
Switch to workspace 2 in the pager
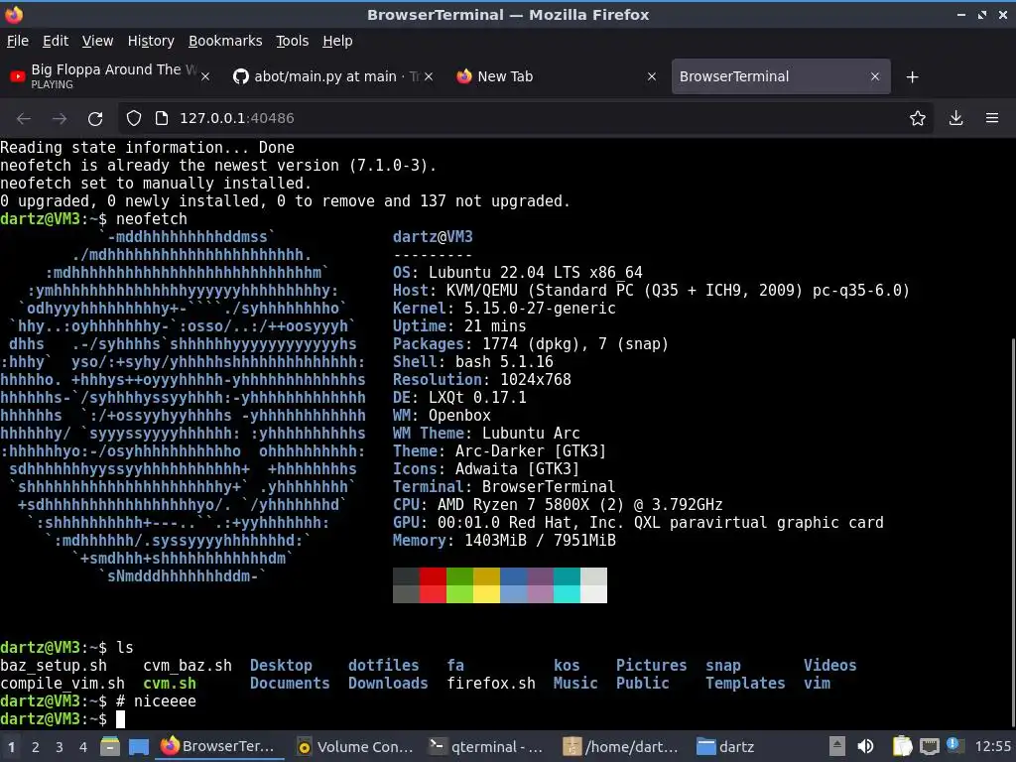coord(35,747)
